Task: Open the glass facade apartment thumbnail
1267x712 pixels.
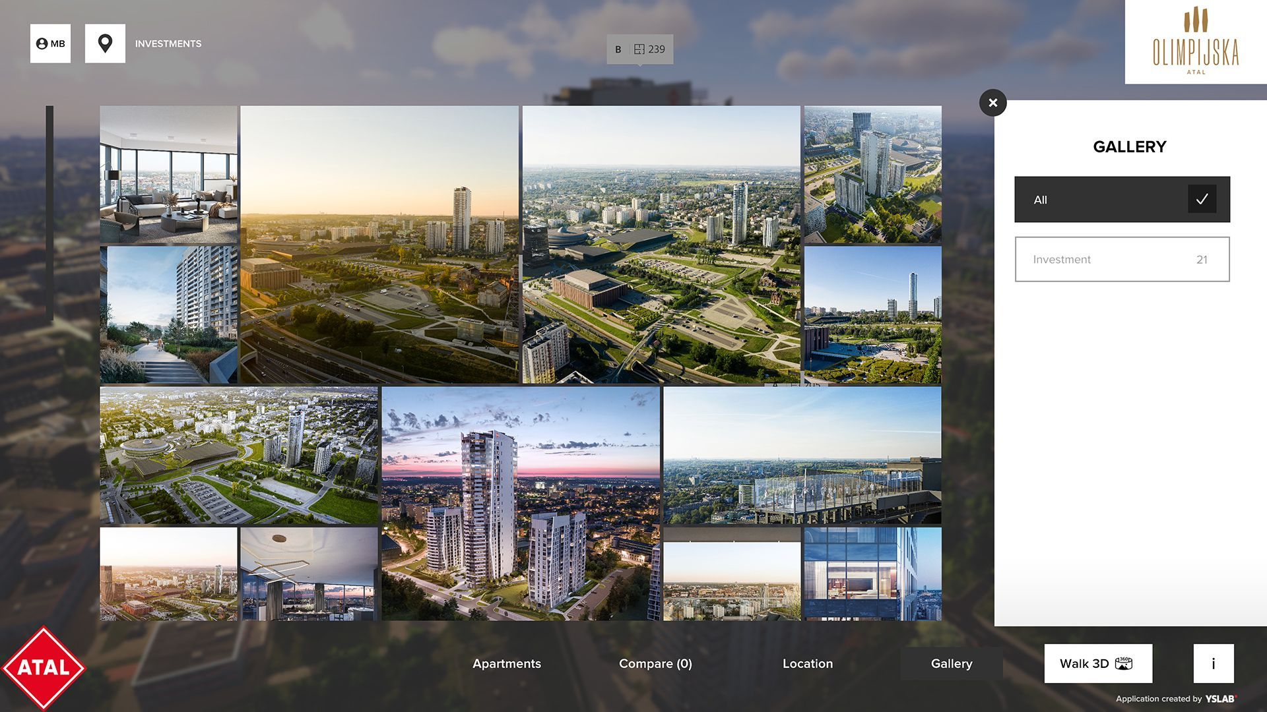Action: 872,574
